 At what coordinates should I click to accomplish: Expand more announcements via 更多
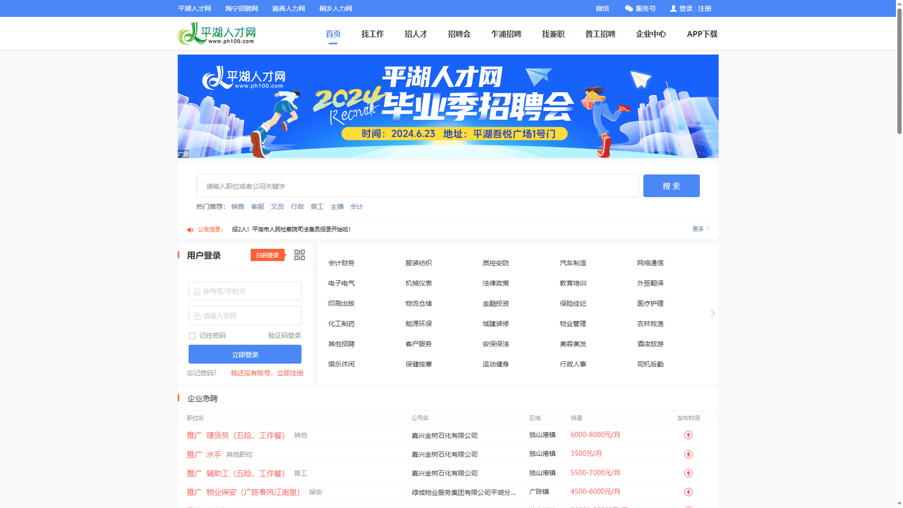point(700,229)
